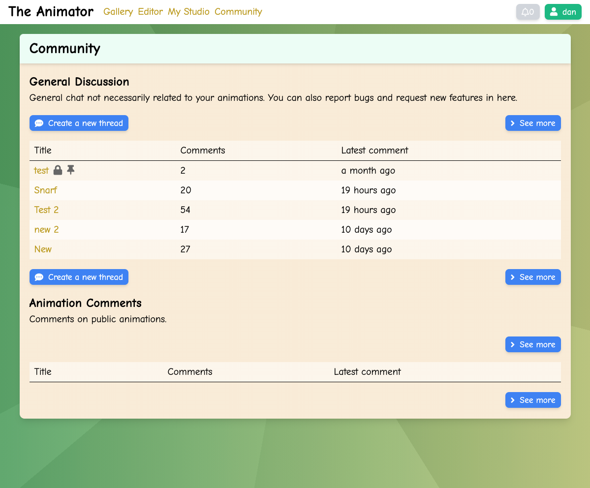Go to the Editor page
Image resolution: width=590 pixels, height=488 pixels.
(150, 12)
